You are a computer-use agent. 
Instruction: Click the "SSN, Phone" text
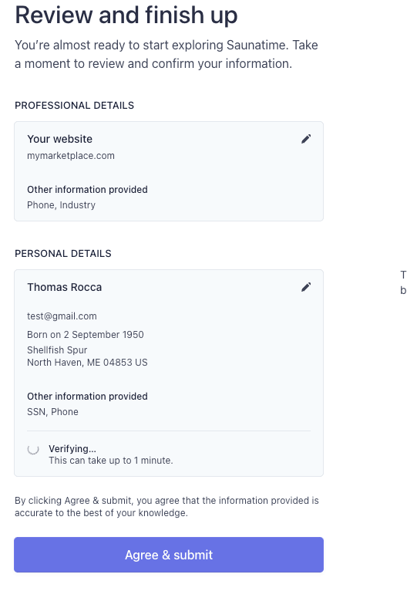(52, 412)
